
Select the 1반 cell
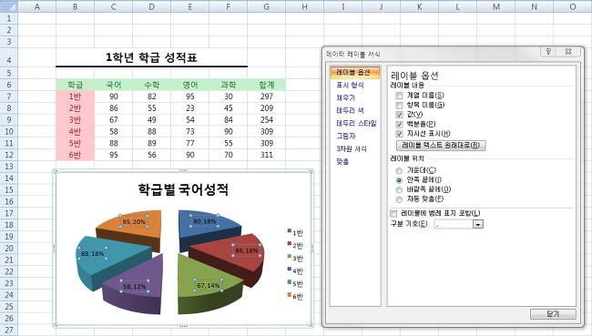pyautogui.click(x=75, y=97)
